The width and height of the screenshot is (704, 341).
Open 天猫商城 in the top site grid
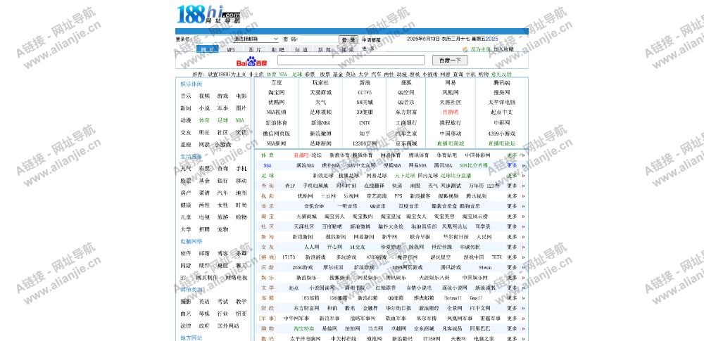point(320,92)
